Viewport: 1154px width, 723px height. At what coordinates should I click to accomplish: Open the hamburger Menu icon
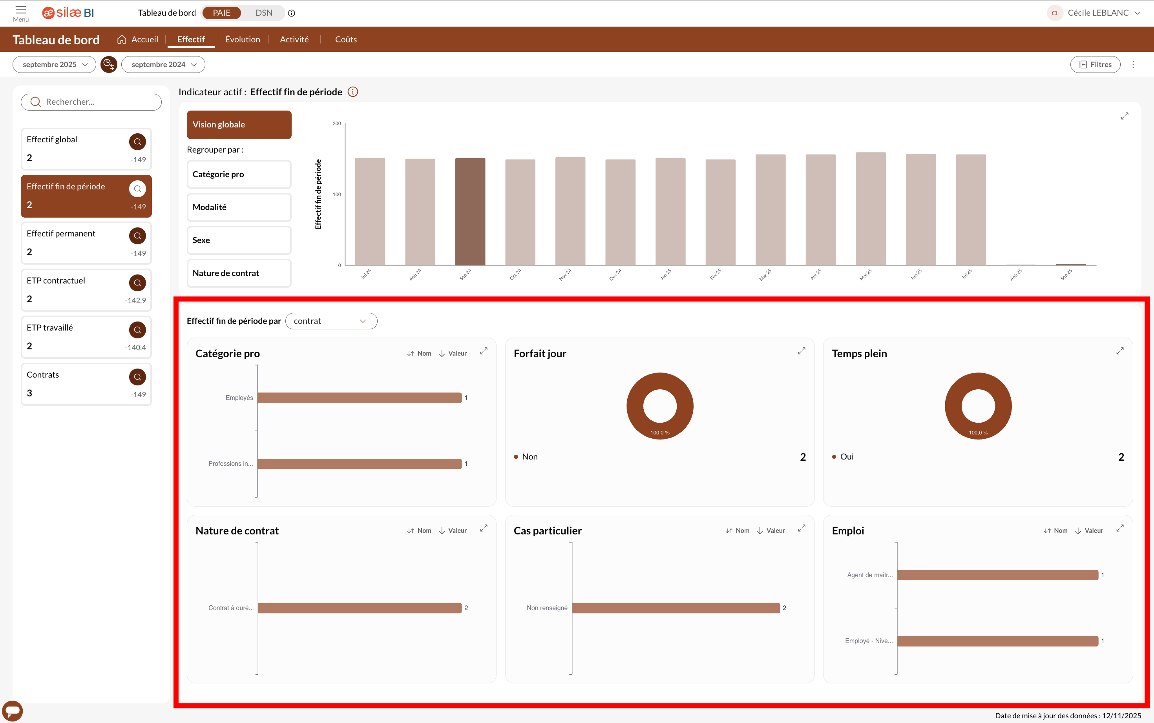point(20,10)
